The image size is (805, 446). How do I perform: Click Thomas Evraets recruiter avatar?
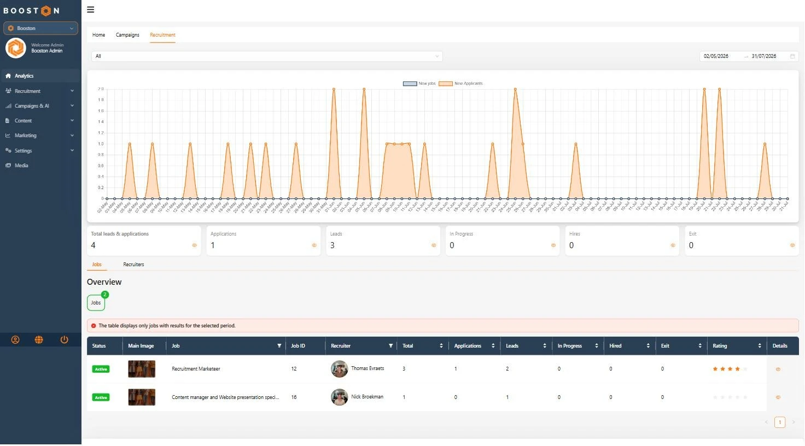tap(340, 369)
